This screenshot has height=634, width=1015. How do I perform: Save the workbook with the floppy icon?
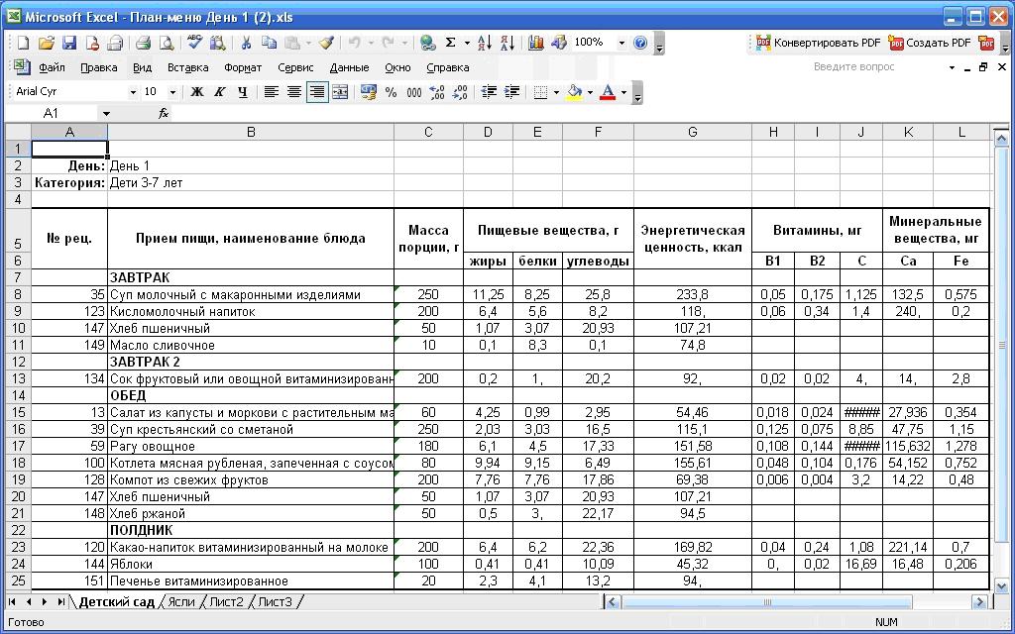pyautogui.click(x=69, y=44)
